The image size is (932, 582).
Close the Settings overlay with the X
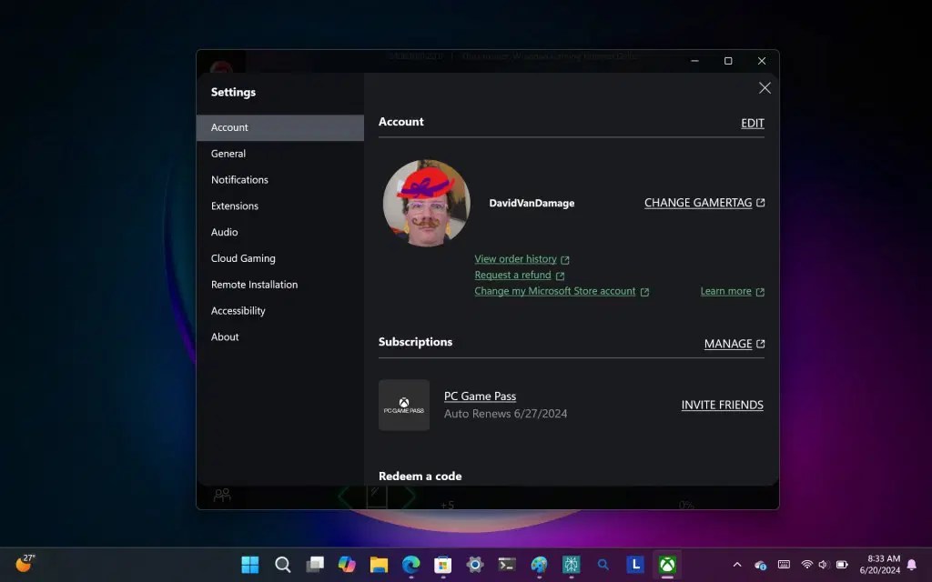765,87
